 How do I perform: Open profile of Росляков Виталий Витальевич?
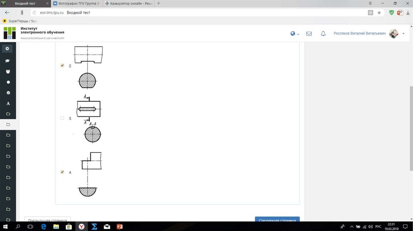tap(359, 33)
